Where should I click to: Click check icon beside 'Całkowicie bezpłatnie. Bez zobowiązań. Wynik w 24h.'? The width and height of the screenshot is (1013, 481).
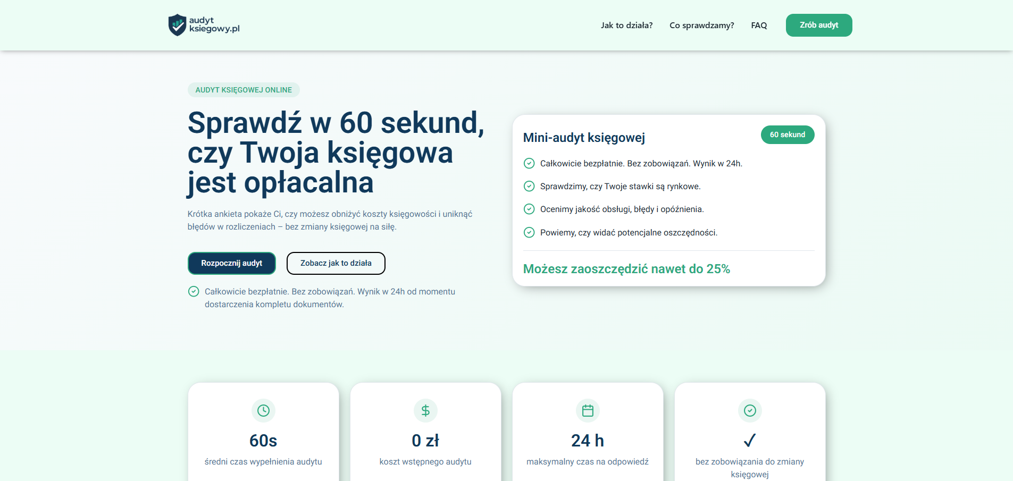pos(529,163)
